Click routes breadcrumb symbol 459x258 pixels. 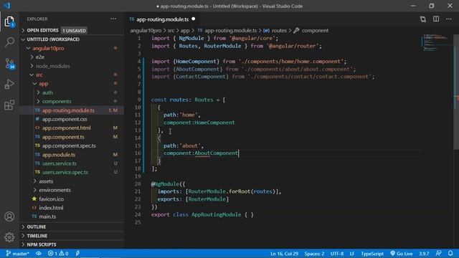[x=275, y=30]
